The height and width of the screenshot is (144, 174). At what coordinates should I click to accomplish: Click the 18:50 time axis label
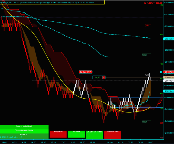click(x=83, y=142)
